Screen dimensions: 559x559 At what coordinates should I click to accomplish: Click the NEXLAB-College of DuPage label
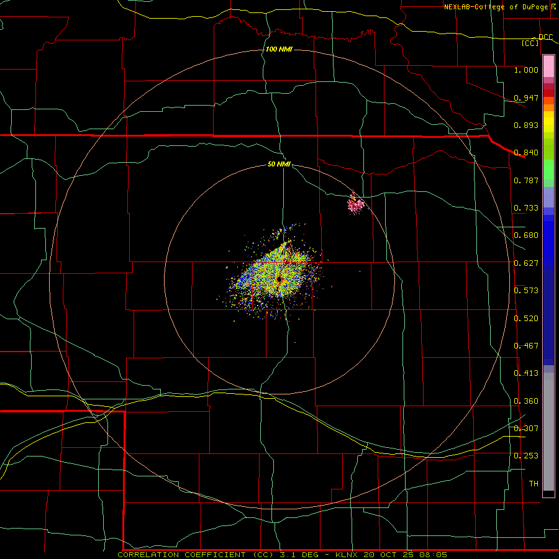[496, 7]
